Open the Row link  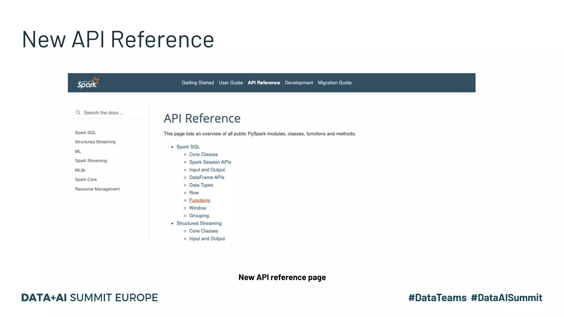click(x=194, y=193)
